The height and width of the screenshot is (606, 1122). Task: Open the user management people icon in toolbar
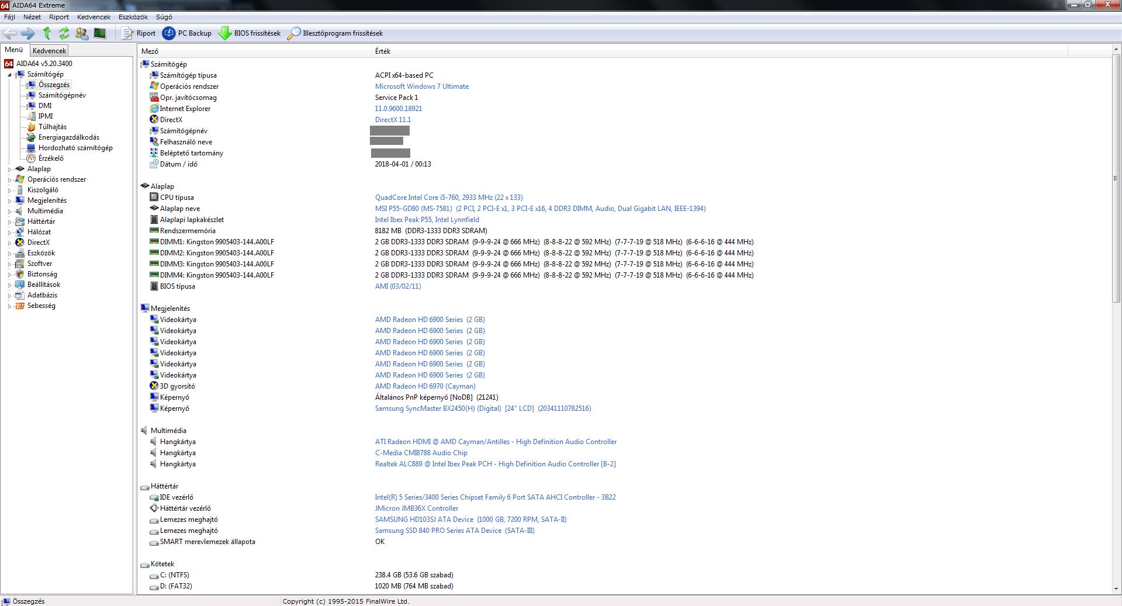pos(82,33)
